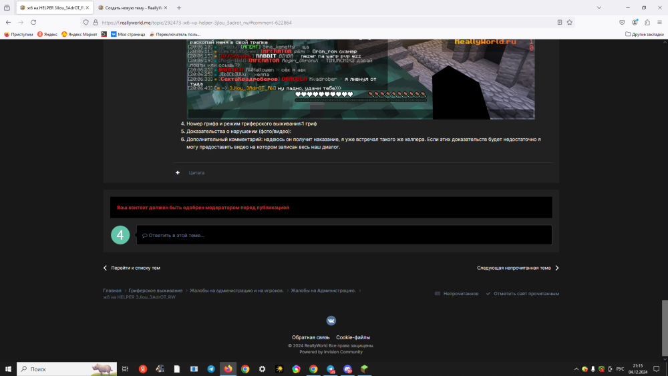Click the plus multi-quote icon beside Цитата
The height and width of the screenshot is (376, 668).
point(178,173)
